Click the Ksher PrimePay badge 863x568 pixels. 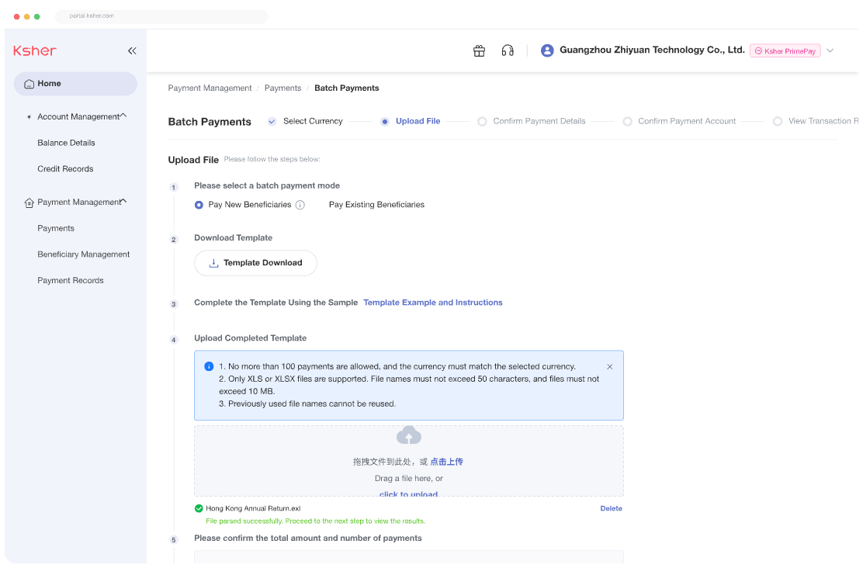[x=785, y=50]
